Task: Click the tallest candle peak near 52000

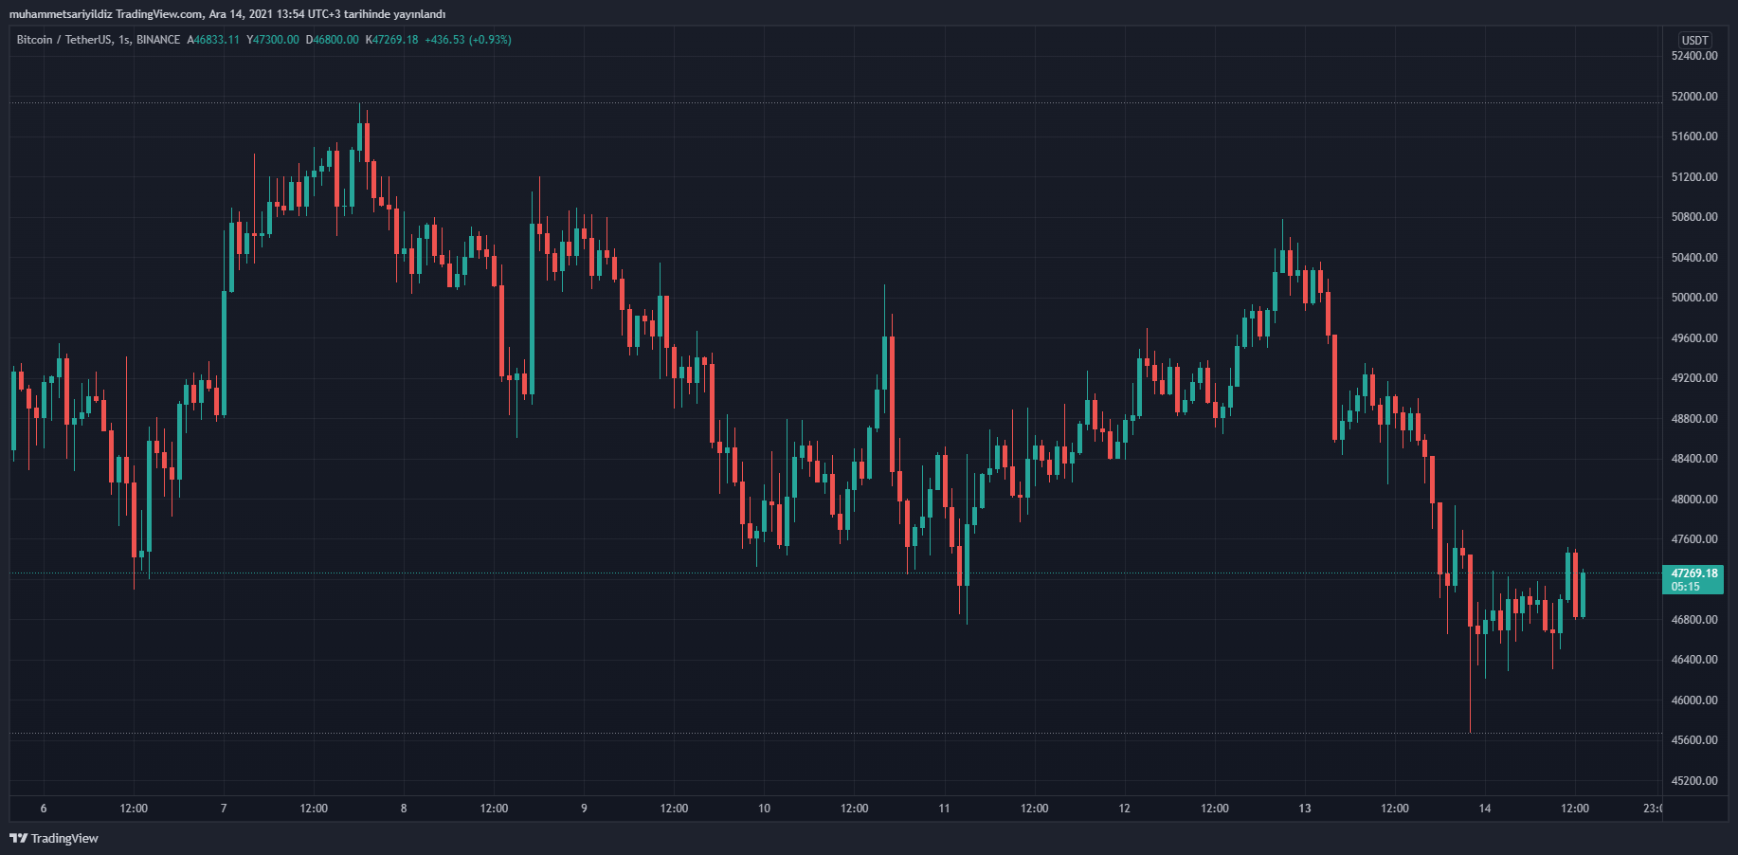Action: click(360, 106)
